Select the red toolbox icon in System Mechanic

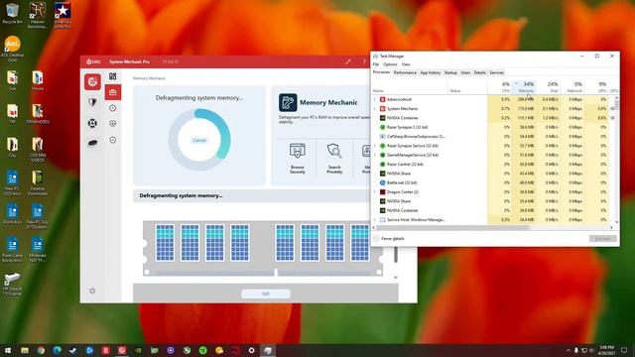(112, 92)
